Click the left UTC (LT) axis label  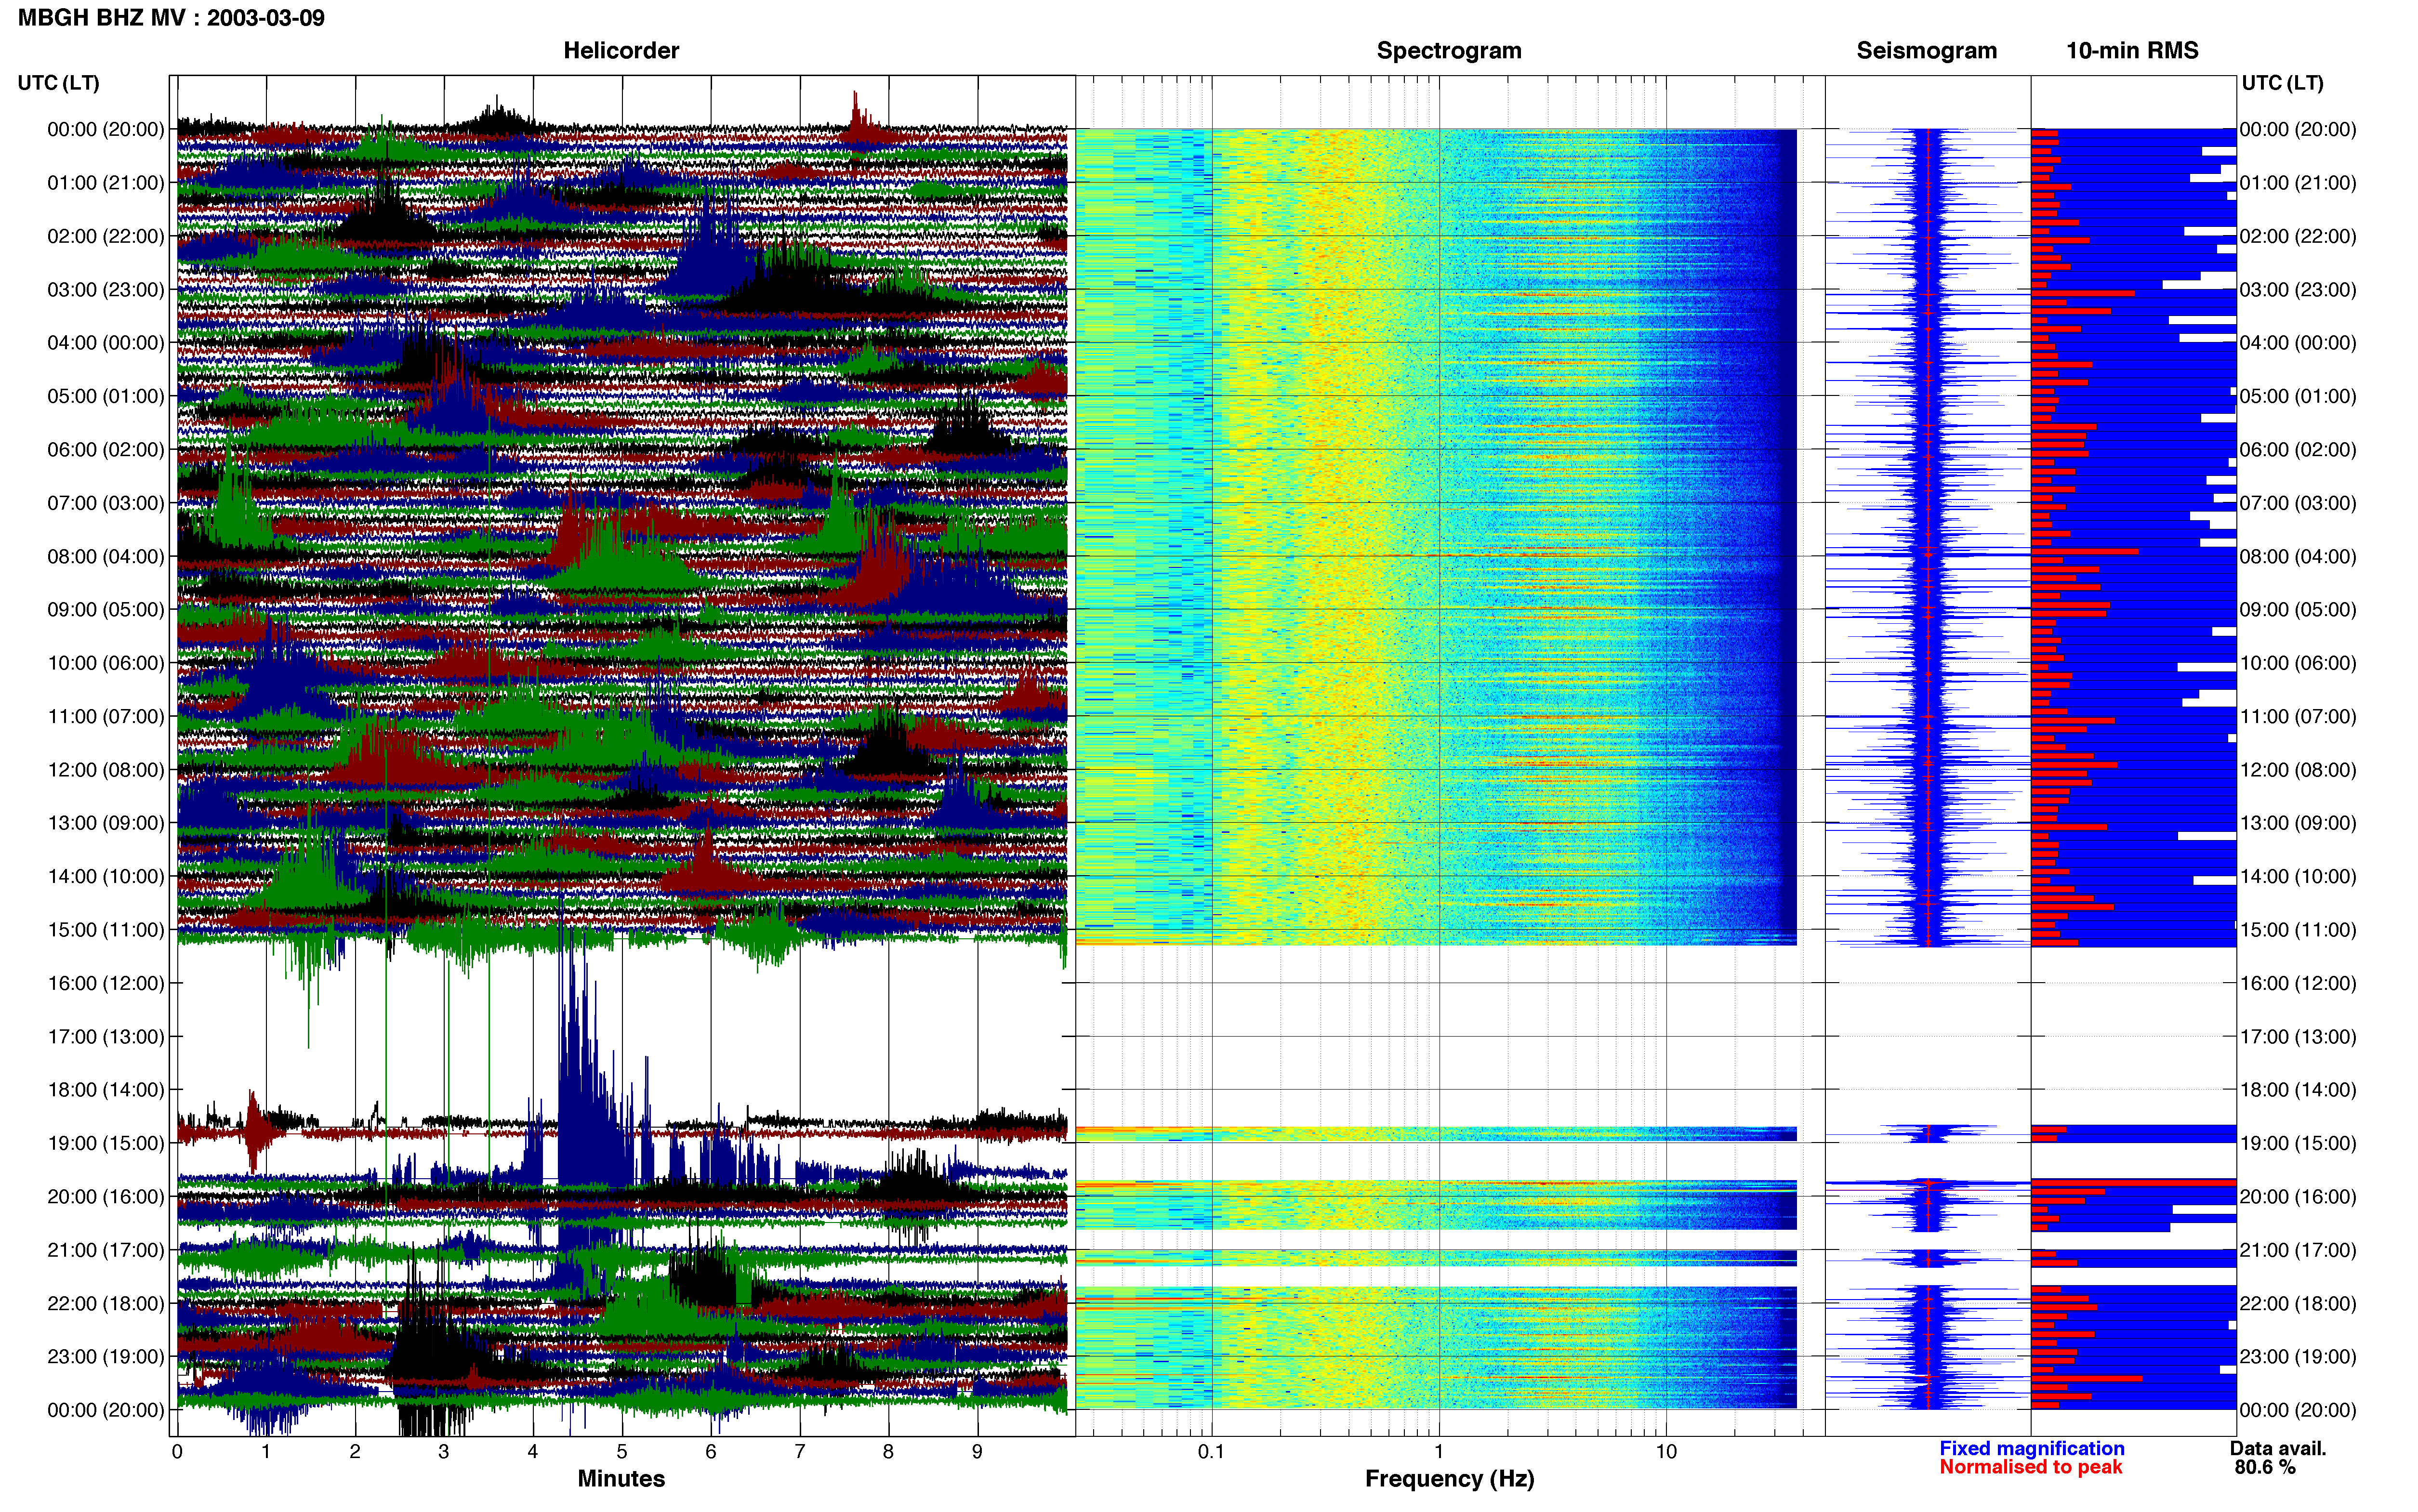tap(59, 83)
